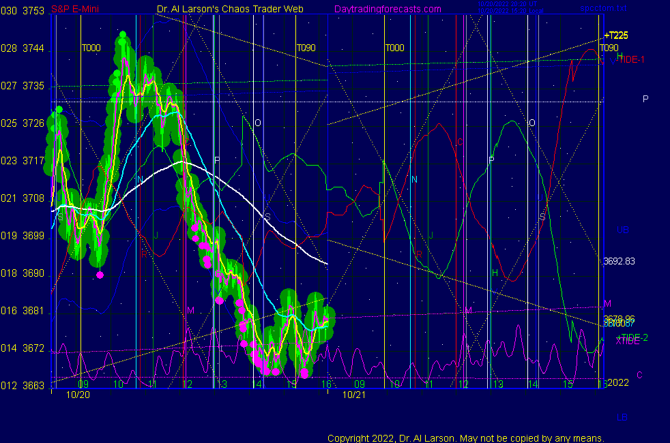This screenshot has height=443, width=670.
Task: Select the 016 3681 price axis label
Action: point(23,311)
